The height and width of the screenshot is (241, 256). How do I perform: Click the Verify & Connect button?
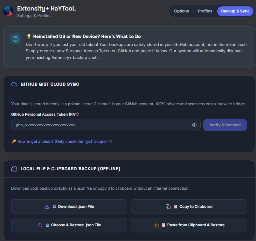coord(225,125)
